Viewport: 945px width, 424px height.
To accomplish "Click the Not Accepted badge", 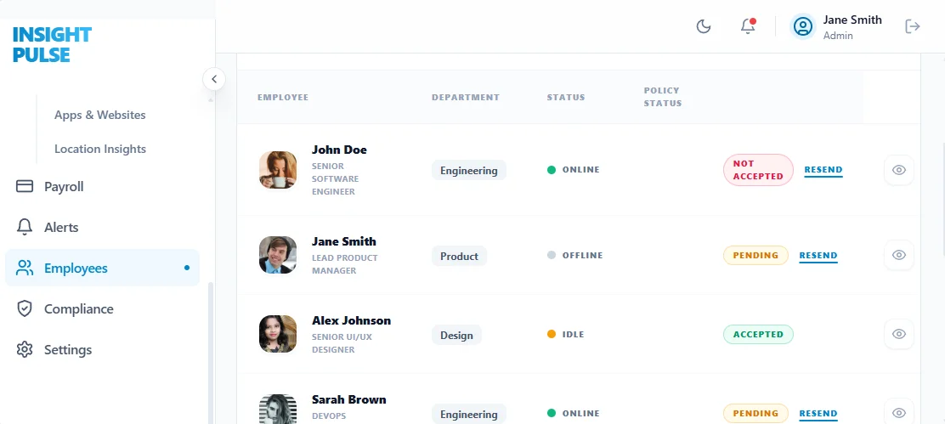I will 758,170.
